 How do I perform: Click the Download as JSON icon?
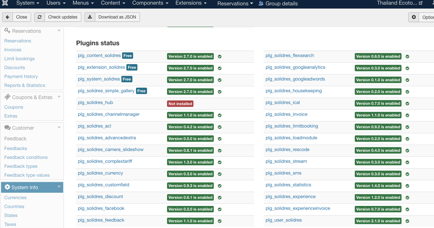click(x=90, y=17)
